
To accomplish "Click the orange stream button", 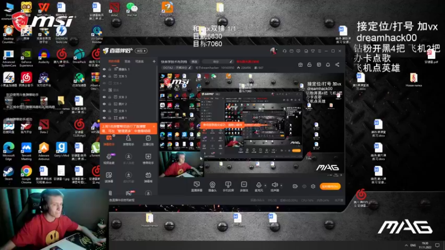I will tap(330, 186).
